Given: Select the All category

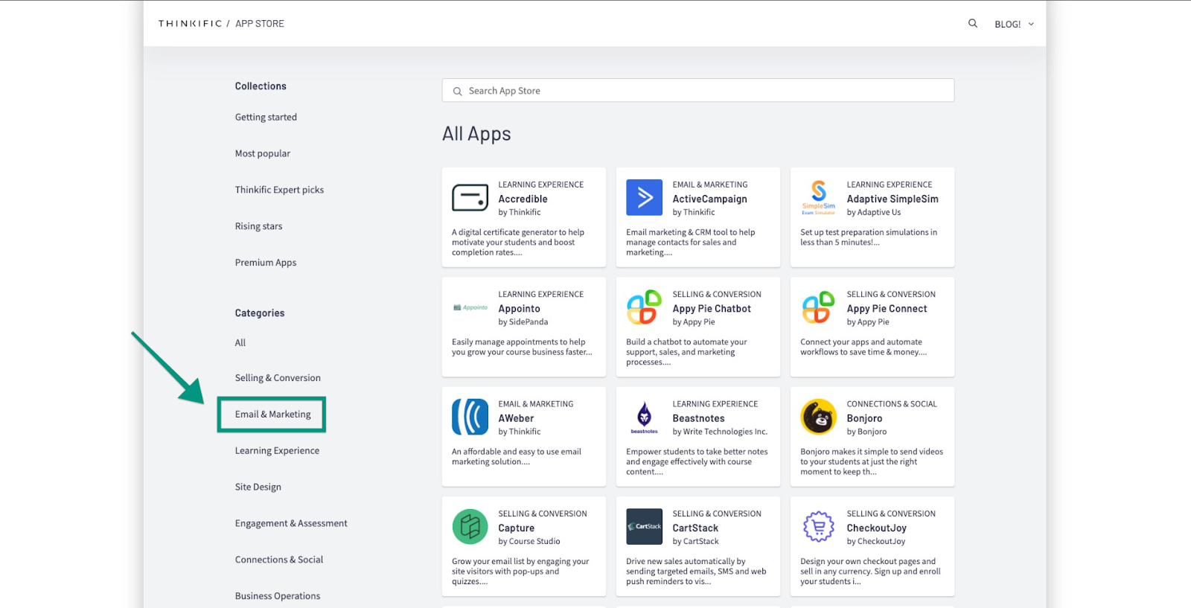Looking at the screenshot, I should 240,343.
